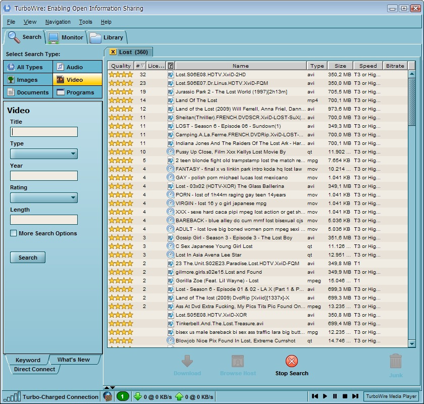Switch to the Library tab
The image size is (424, 404).
coord(107,37)
